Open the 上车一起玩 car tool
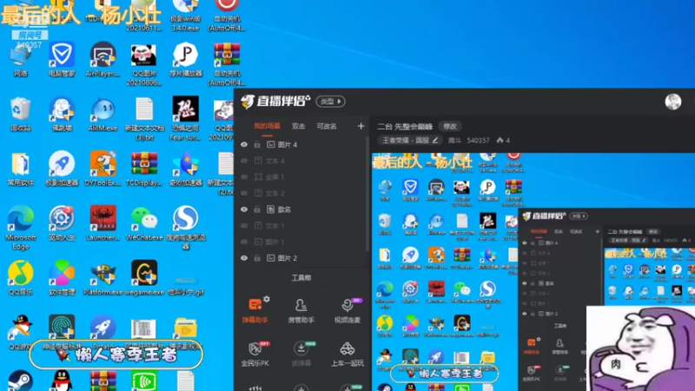This screenshot has height=391, width=695. point(347,354)
